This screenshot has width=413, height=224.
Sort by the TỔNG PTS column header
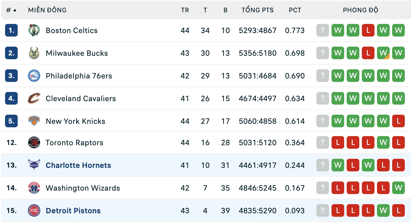click(x=258, y=10)
